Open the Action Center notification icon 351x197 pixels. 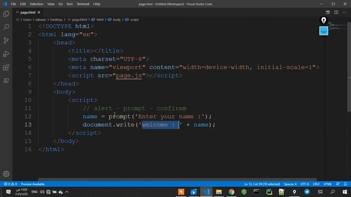coord(8,192)
